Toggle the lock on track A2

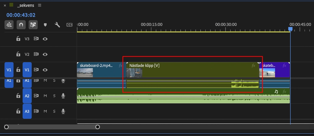(x=18, y=96)
